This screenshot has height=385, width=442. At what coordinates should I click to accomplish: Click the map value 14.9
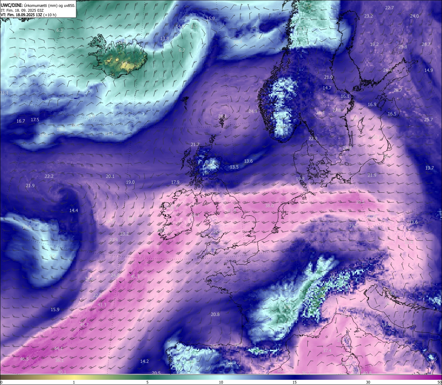click(x=429, y=70)
